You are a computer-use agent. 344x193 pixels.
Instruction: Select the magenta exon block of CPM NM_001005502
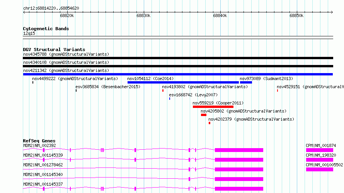pos(320,169)
